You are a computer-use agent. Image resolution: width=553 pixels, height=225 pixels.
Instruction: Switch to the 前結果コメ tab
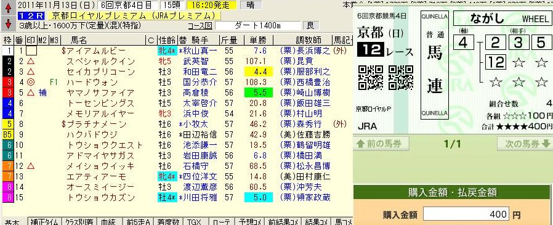283,221
